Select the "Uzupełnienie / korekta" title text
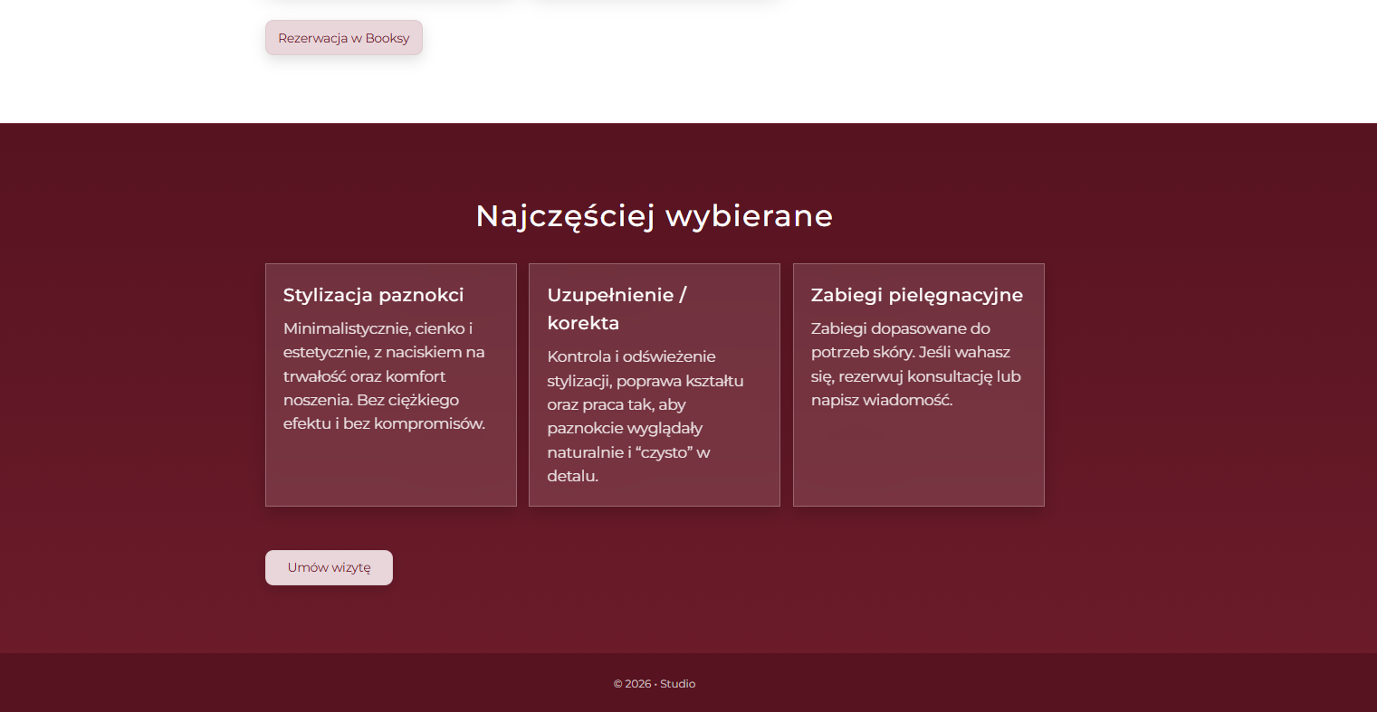 pos(616,308)
